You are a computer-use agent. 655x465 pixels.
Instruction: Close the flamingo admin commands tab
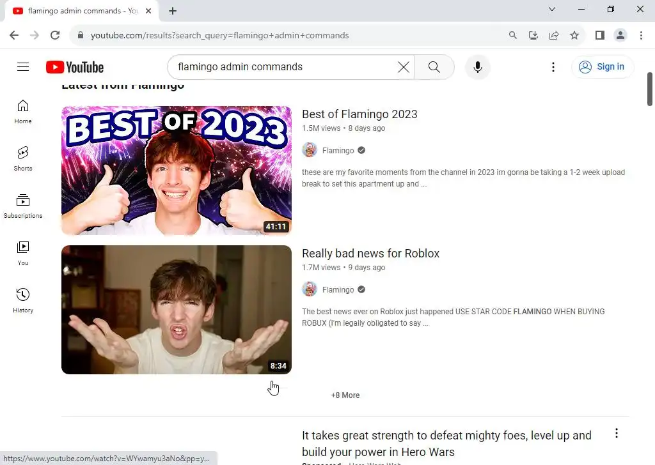pos(148,11)
